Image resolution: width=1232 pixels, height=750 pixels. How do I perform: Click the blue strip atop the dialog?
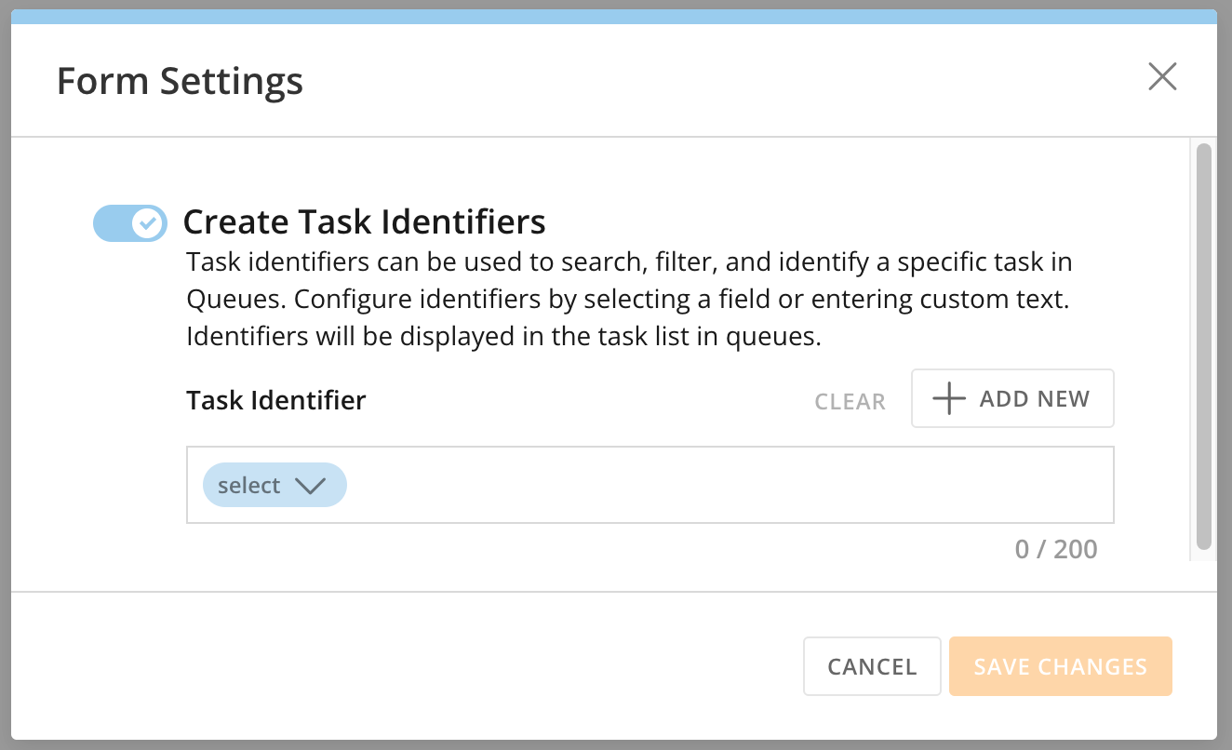click(x=614, y=17)
